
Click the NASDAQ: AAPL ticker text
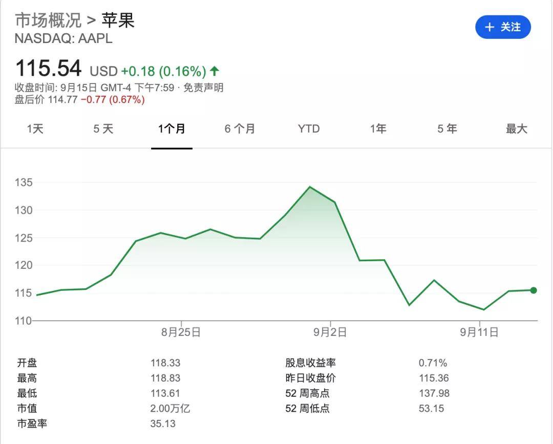[63, 39]
